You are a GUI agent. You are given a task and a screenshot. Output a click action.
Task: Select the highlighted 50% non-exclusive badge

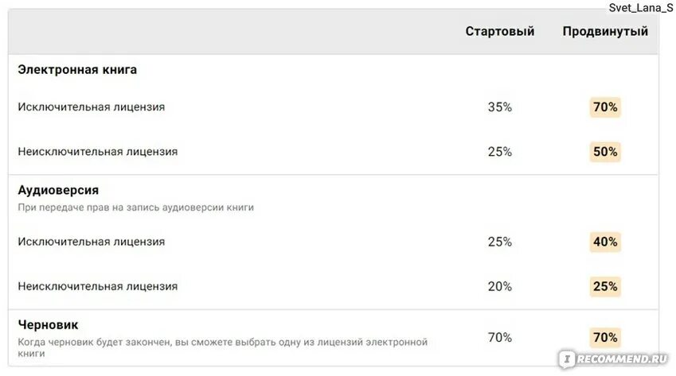605,151
